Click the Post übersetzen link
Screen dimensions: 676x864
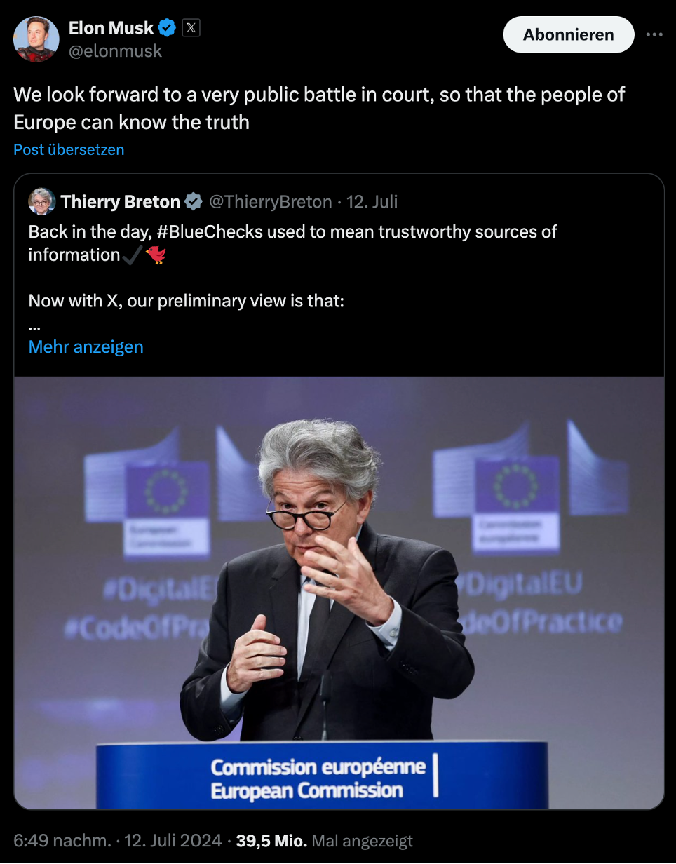tap(69, 149)
